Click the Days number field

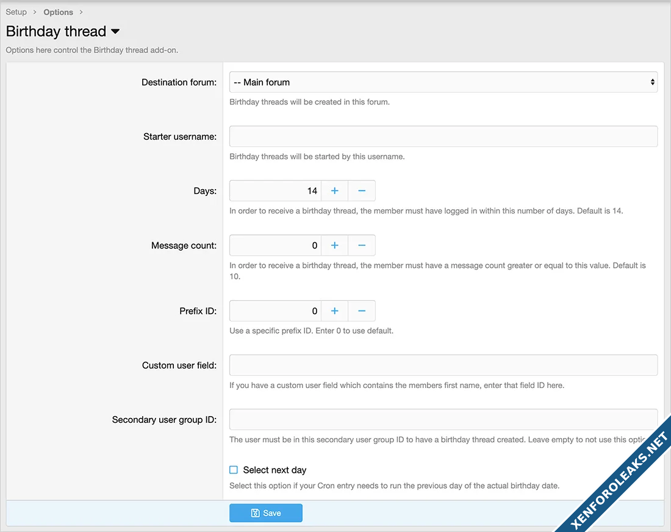(275, 191)
